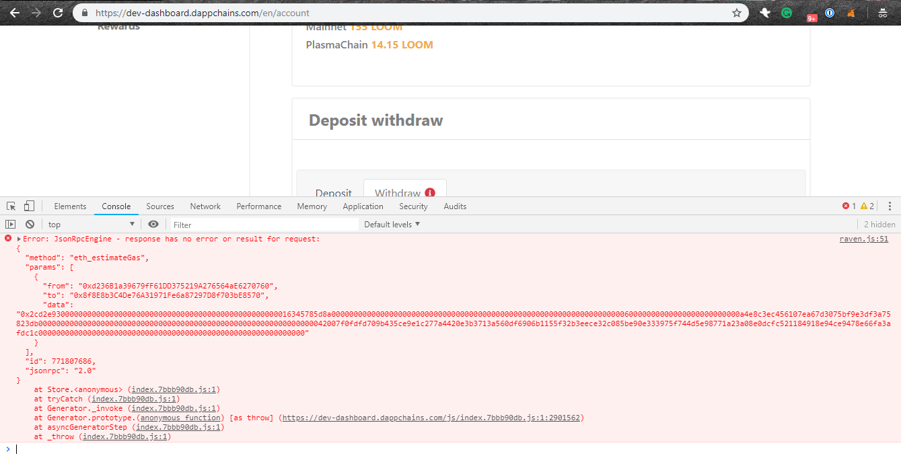Clear the console using the clear icon
The height and width of the screenshot is (464, 901).
29,224
